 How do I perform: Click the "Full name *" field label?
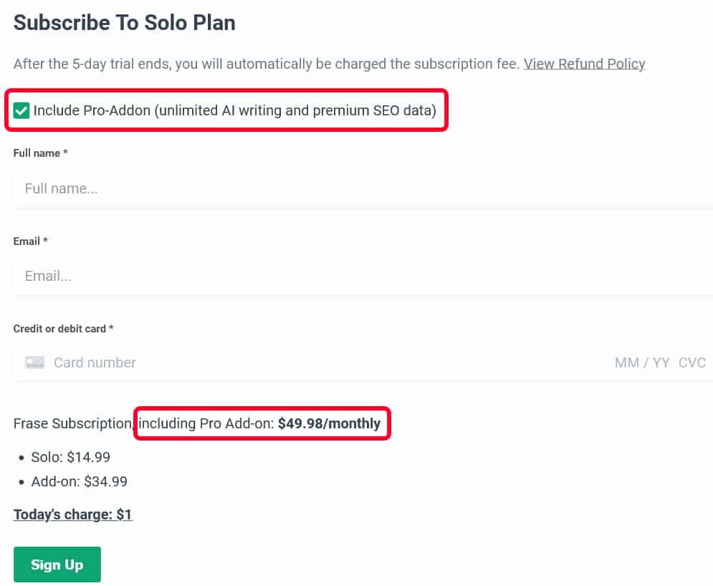click(41, 153)
